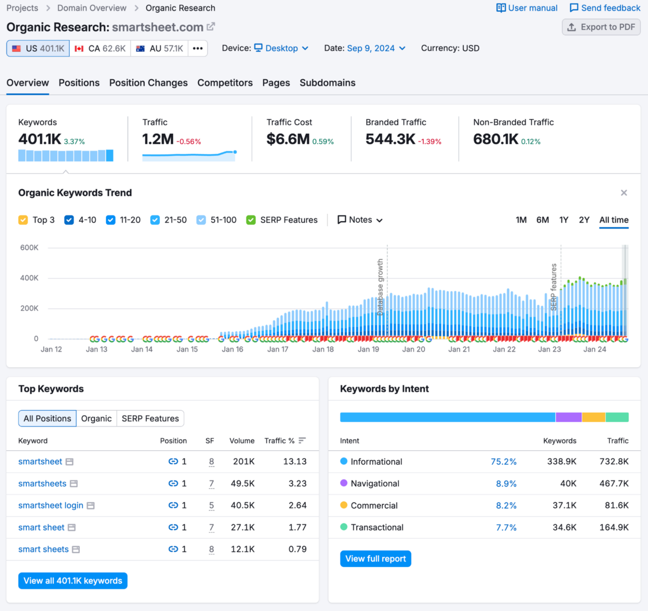Click link icon in smartsheet login position cell

(173, 505)
